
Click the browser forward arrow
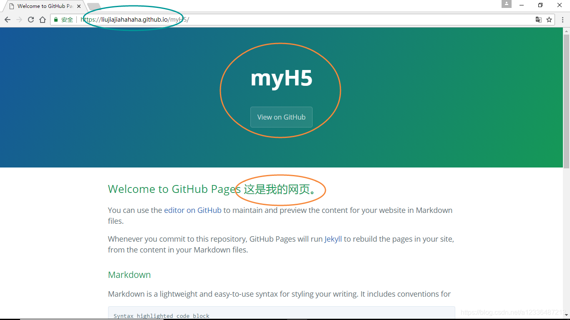coord(19,20)
